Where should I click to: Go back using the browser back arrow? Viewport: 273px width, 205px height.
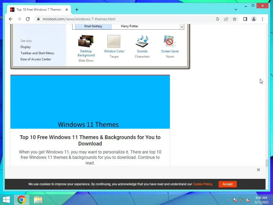coord(11,19)
